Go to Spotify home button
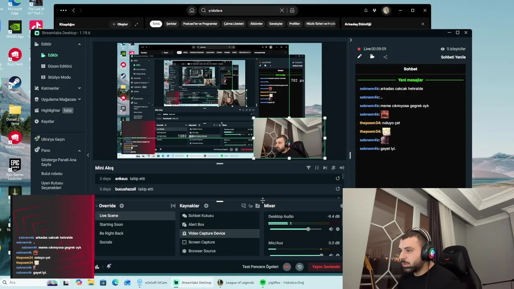 pos(192,10)
